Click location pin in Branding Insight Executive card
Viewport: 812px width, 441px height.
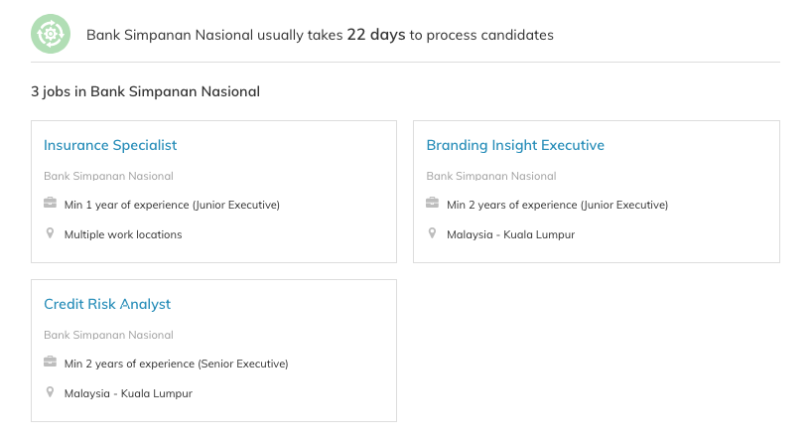(x=432, y=233)
